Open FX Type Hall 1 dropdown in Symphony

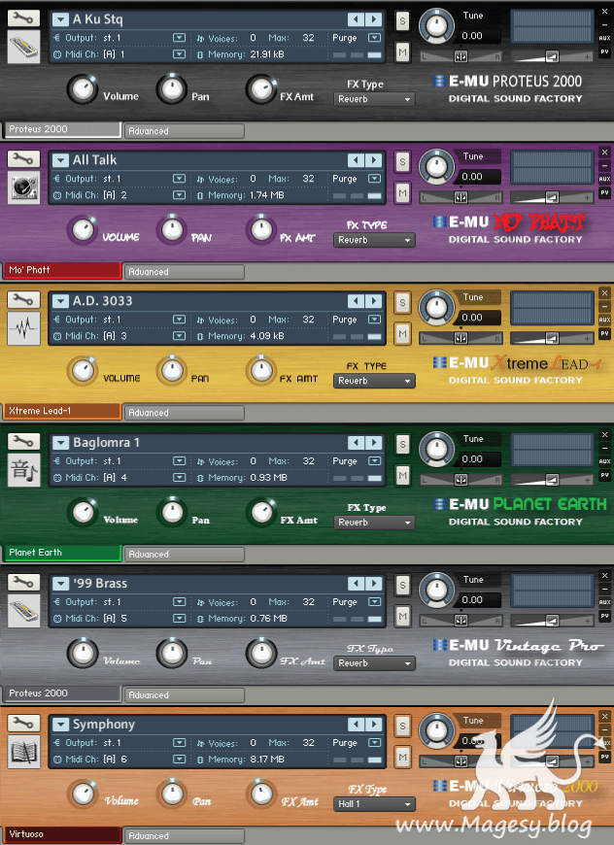pyautogui.click(x=374, y=804)
